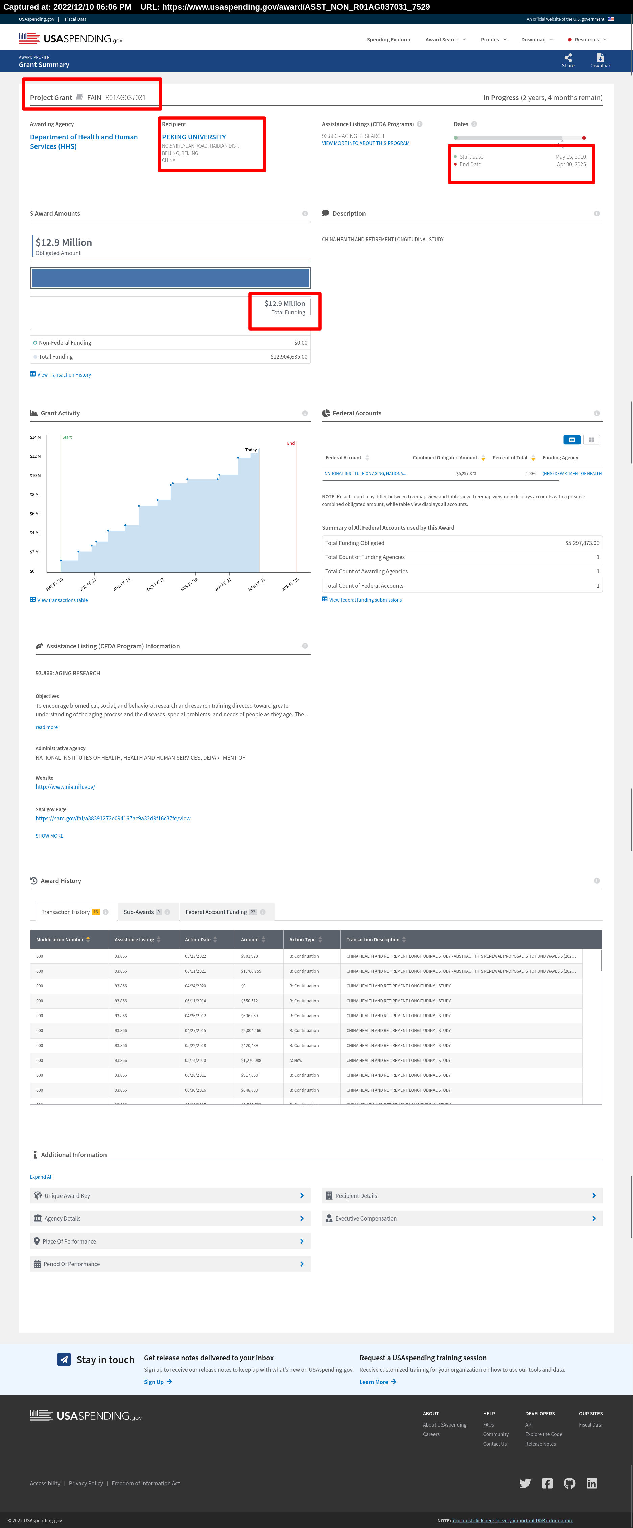Image resolution: width=633 pixels, height=1528 pixels.
Task: Click info icon on Federal Account Funding tab
Action: tap(262, 912)
